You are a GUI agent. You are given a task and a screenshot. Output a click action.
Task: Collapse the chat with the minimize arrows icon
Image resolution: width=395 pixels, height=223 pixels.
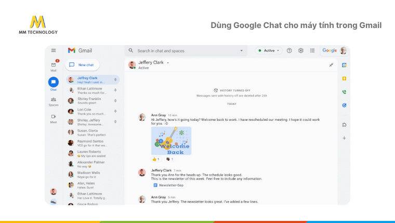(x=331, y=65)
